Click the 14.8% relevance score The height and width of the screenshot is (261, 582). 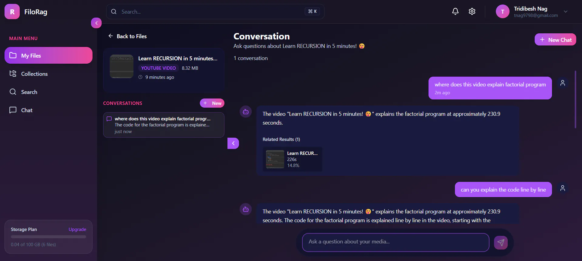[x=293, y=166]
